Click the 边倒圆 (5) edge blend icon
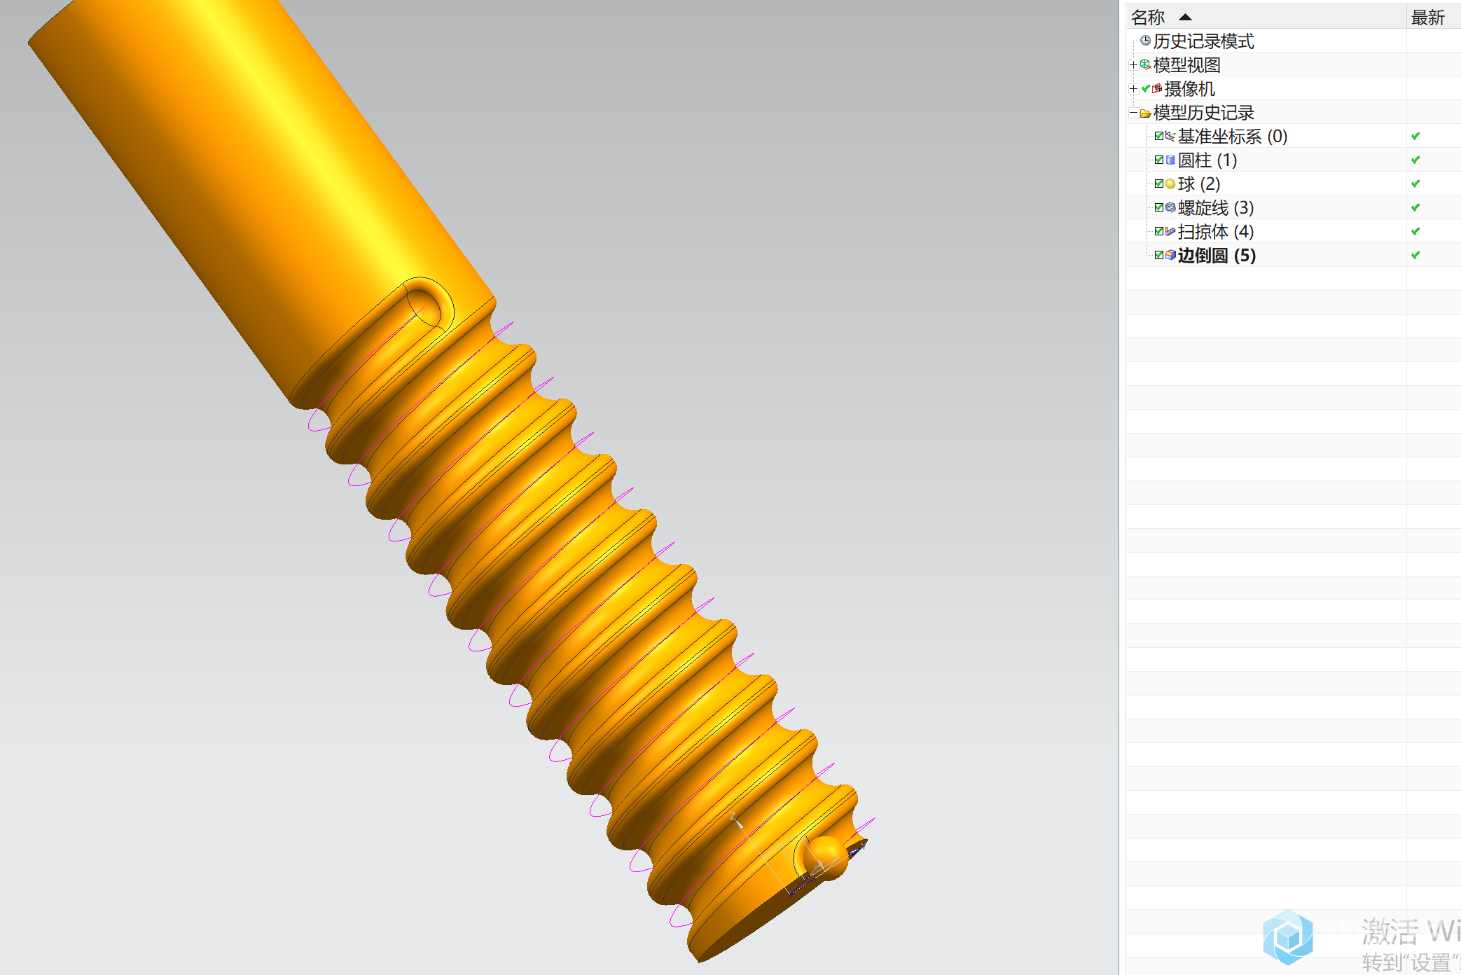 coord(1170,255)
